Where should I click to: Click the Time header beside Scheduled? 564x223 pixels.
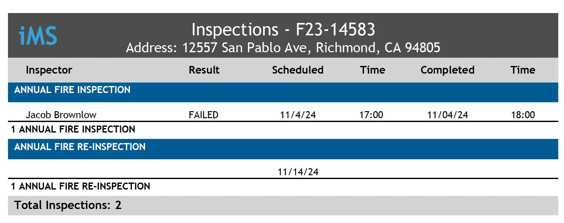pyautogui.click(x=372, y=70)
